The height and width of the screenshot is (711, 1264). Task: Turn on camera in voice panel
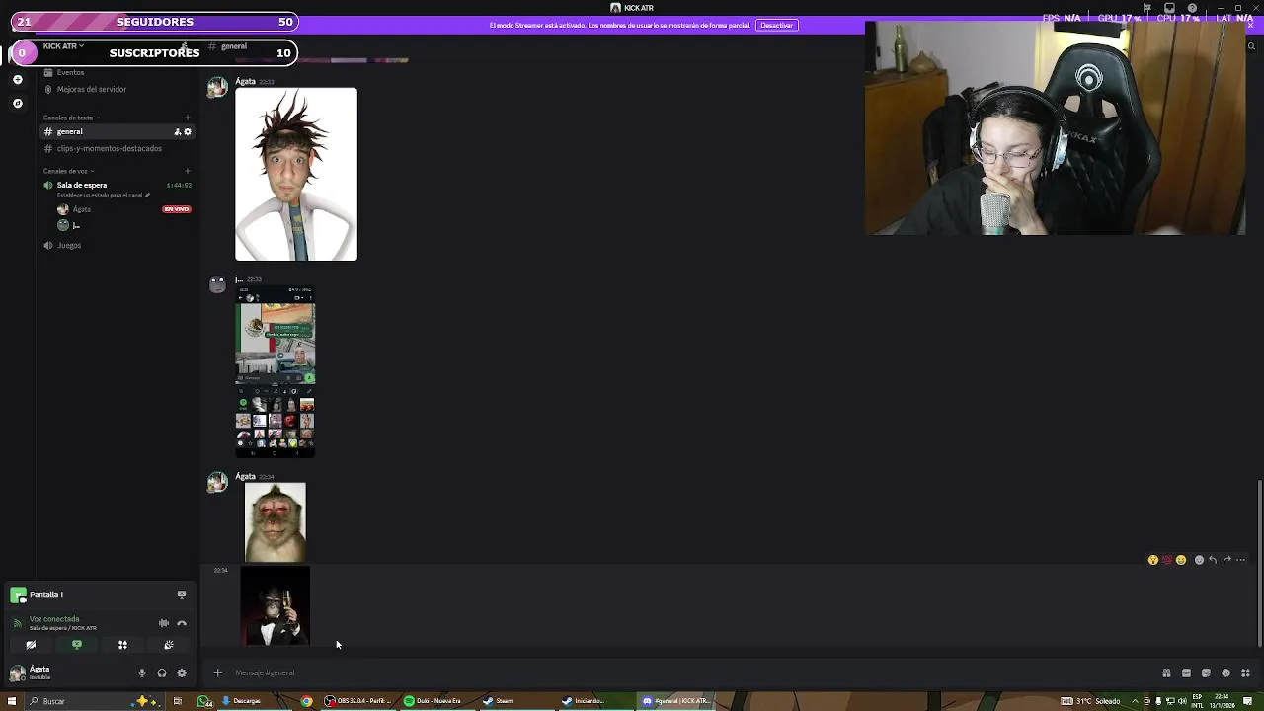31,645
